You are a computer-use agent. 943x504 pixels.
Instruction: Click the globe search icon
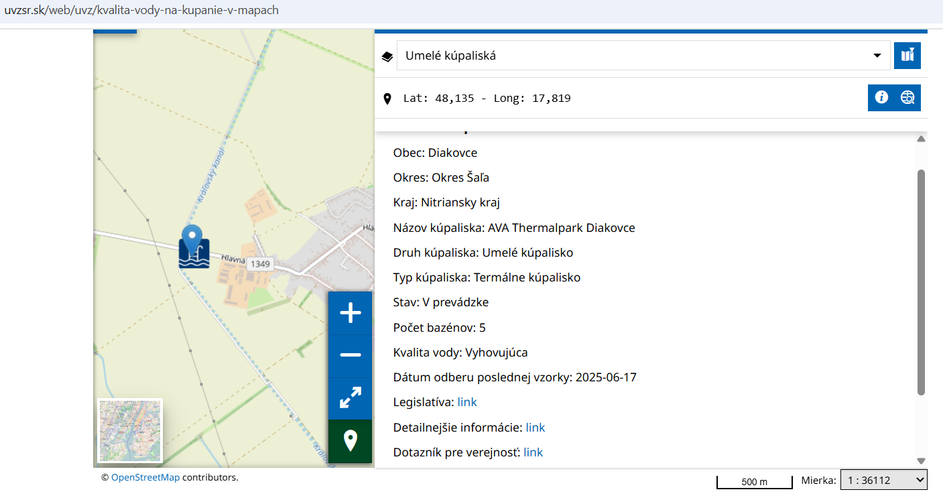[907, 98]
